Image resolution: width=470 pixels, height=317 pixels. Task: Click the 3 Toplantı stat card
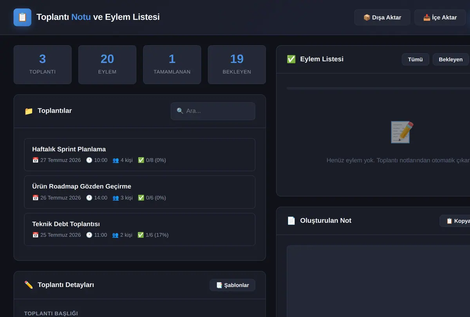tap(43, 64)
